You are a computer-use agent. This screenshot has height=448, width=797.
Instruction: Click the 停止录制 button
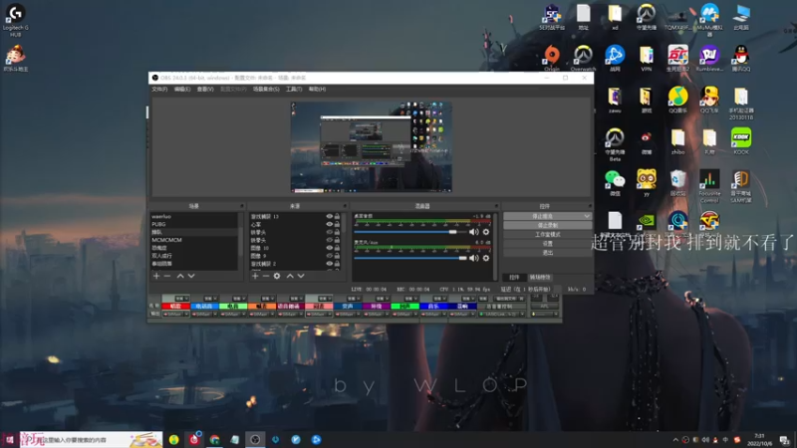tap(547, 225)
